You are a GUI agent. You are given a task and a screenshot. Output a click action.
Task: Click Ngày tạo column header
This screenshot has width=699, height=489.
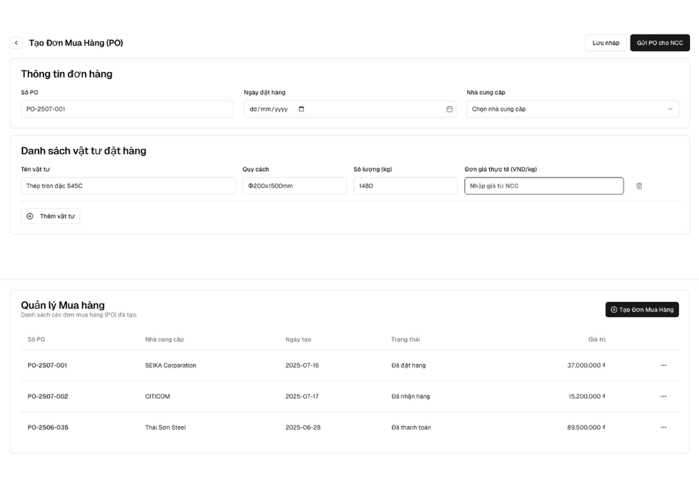[298, 340]
